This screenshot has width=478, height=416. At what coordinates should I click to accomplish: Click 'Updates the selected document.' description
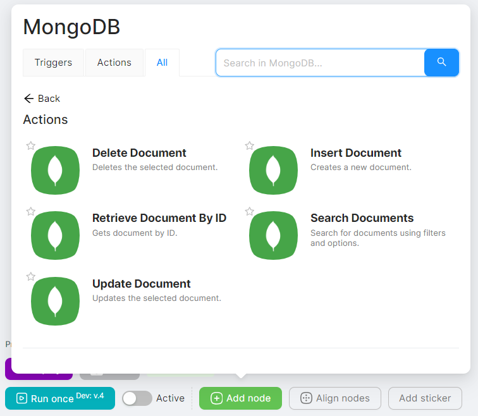(157, 298)
